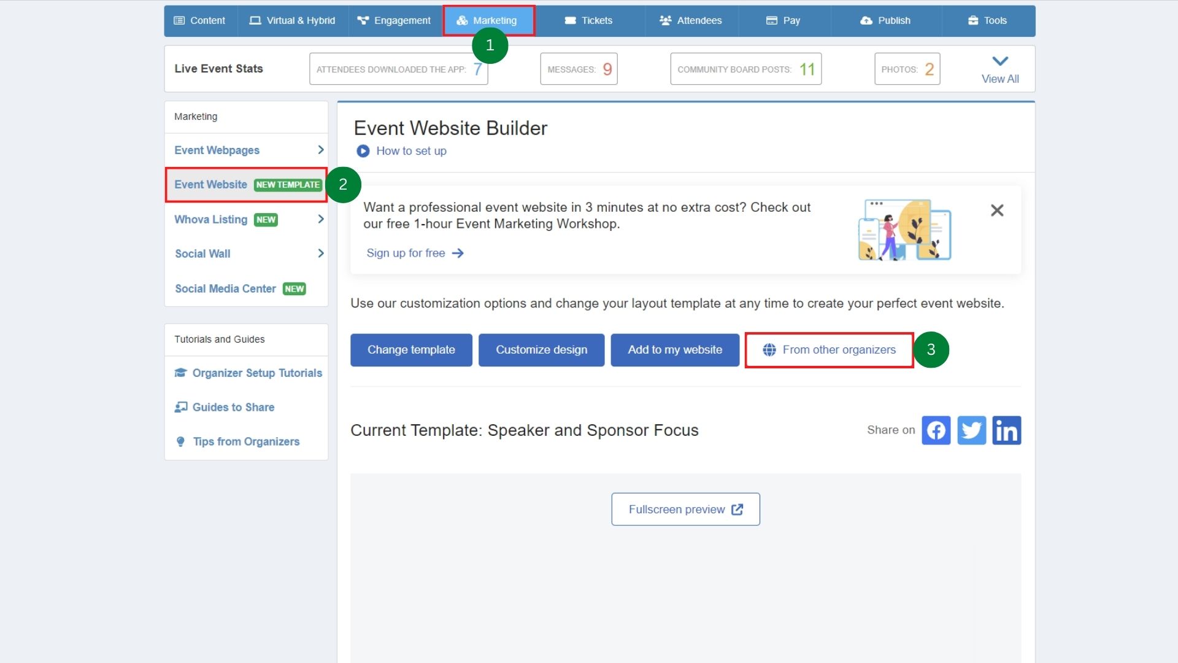Share event on Facebook
1178x663 pixels.
(x=936, y=430)
